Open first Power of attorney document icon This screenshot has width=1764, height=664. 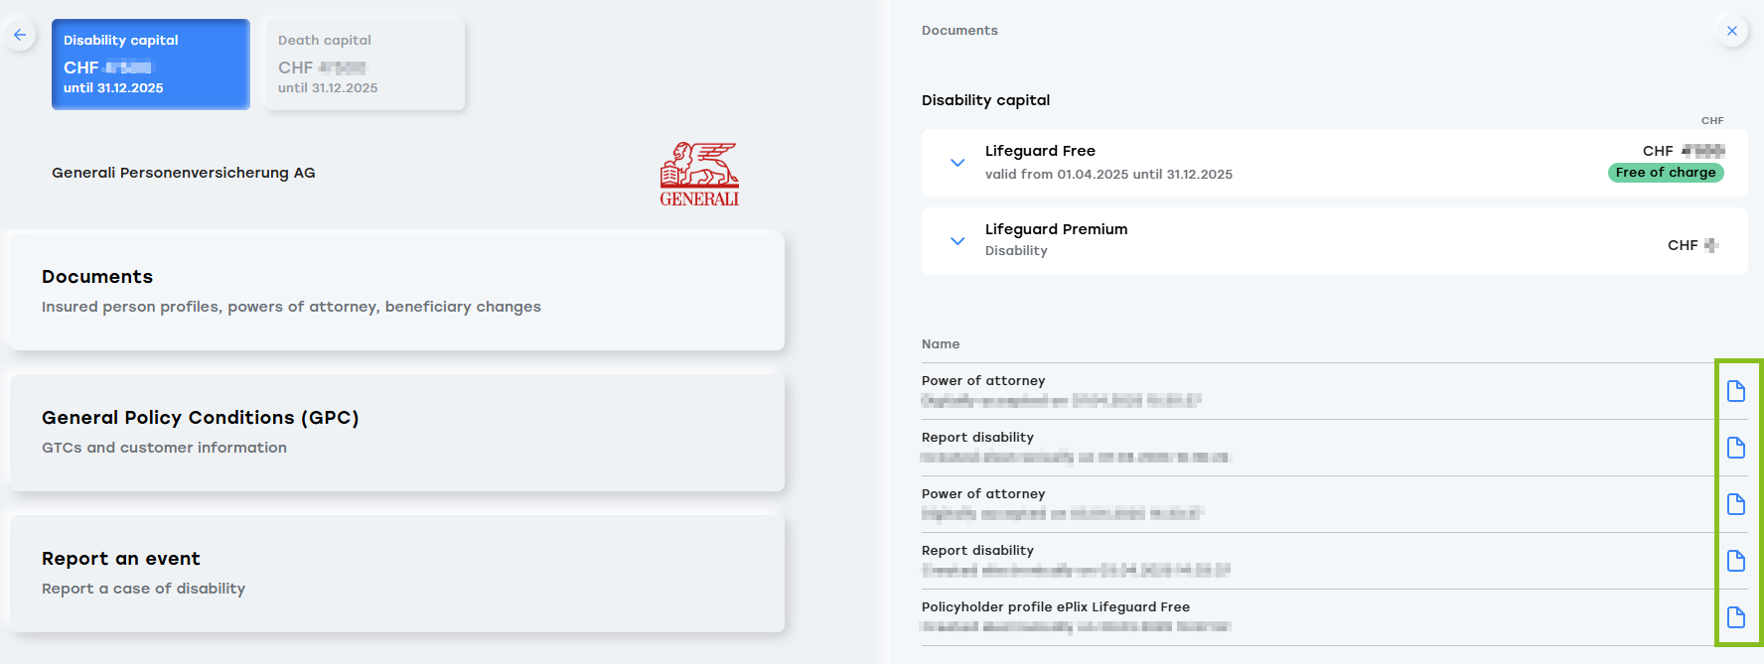click(1736, 391)
